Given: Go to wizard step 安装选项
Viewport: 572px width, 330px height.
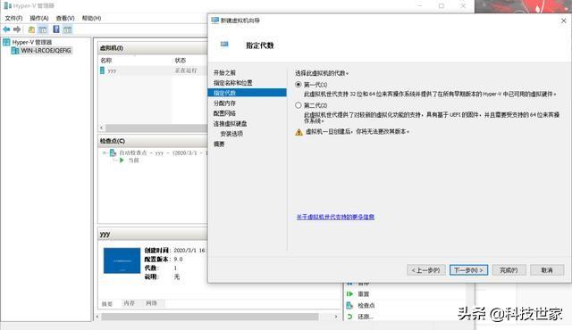Looking at the screenshot, I should pyautogui.click(x=231, y=134).
